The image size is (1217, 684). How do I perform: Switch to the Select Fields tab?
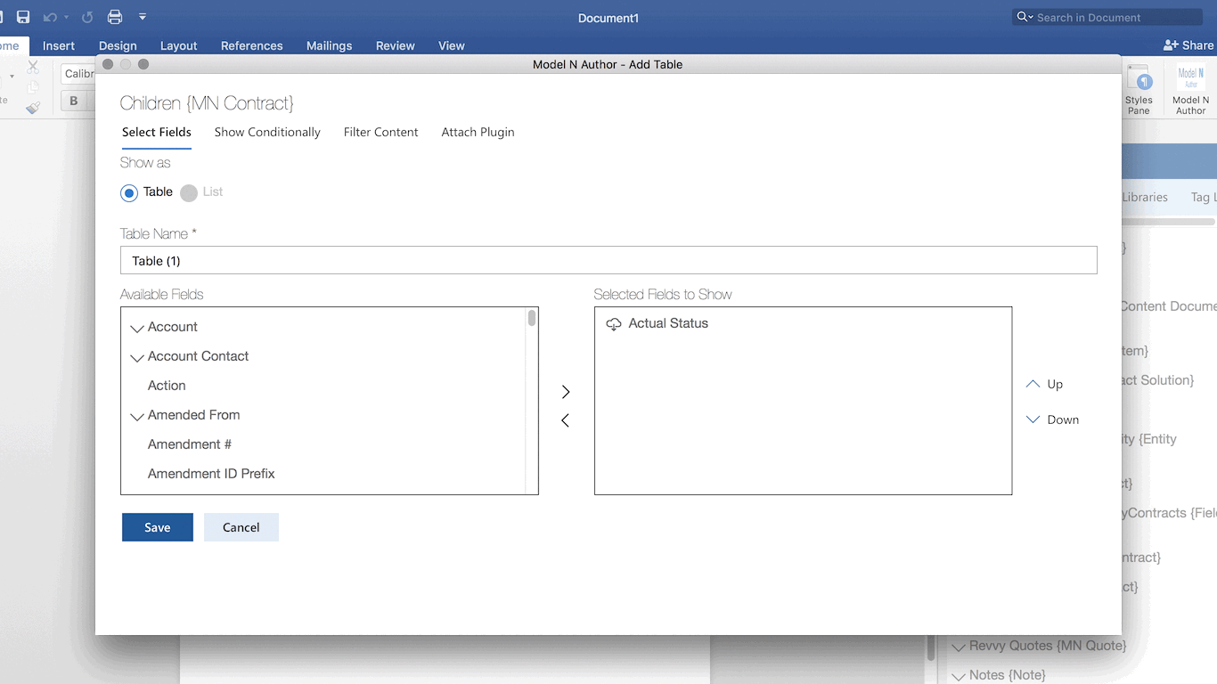(x=157, y=132)
